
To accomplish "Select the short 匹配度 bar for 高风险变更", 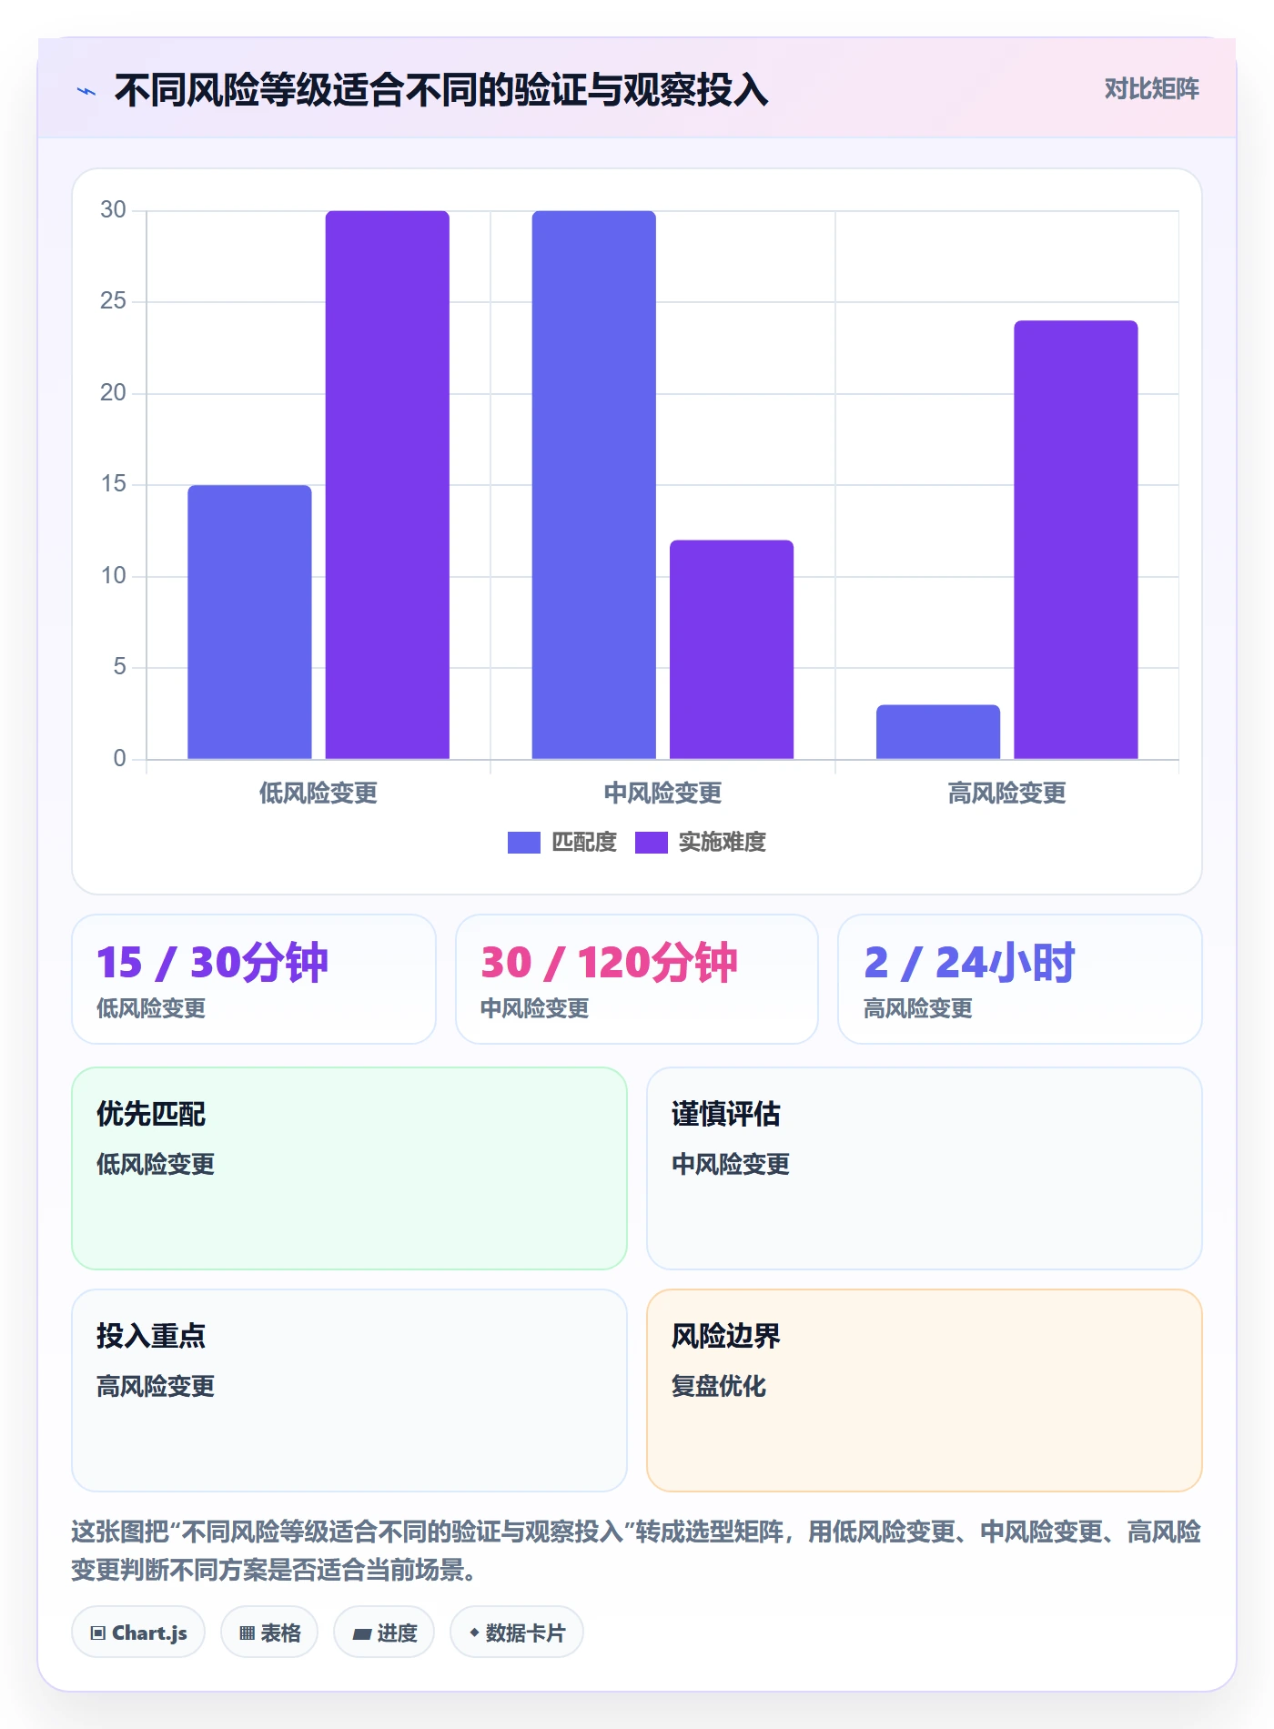I will coord(938,732).
